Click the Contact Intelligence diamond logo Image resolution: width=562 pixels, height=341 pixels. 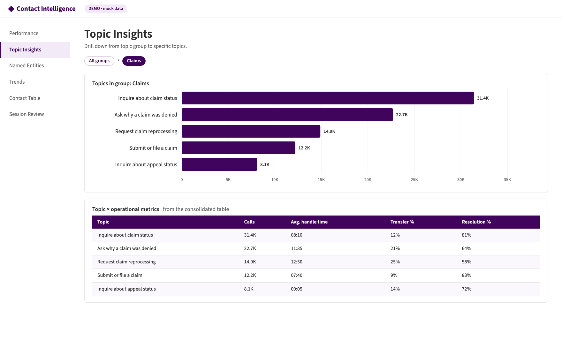pyautogui.click(x=11, y=9)
